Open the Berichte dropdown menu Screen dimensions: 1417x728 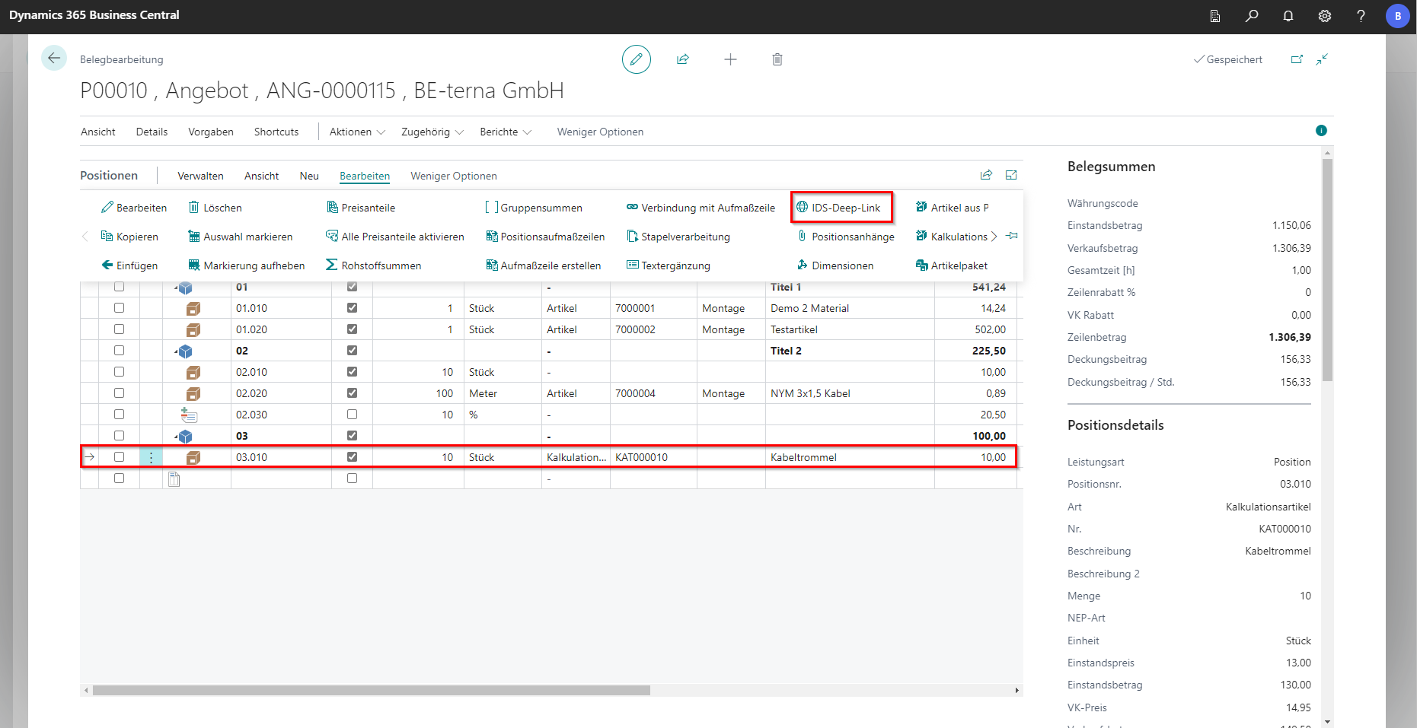pos(506,132)
